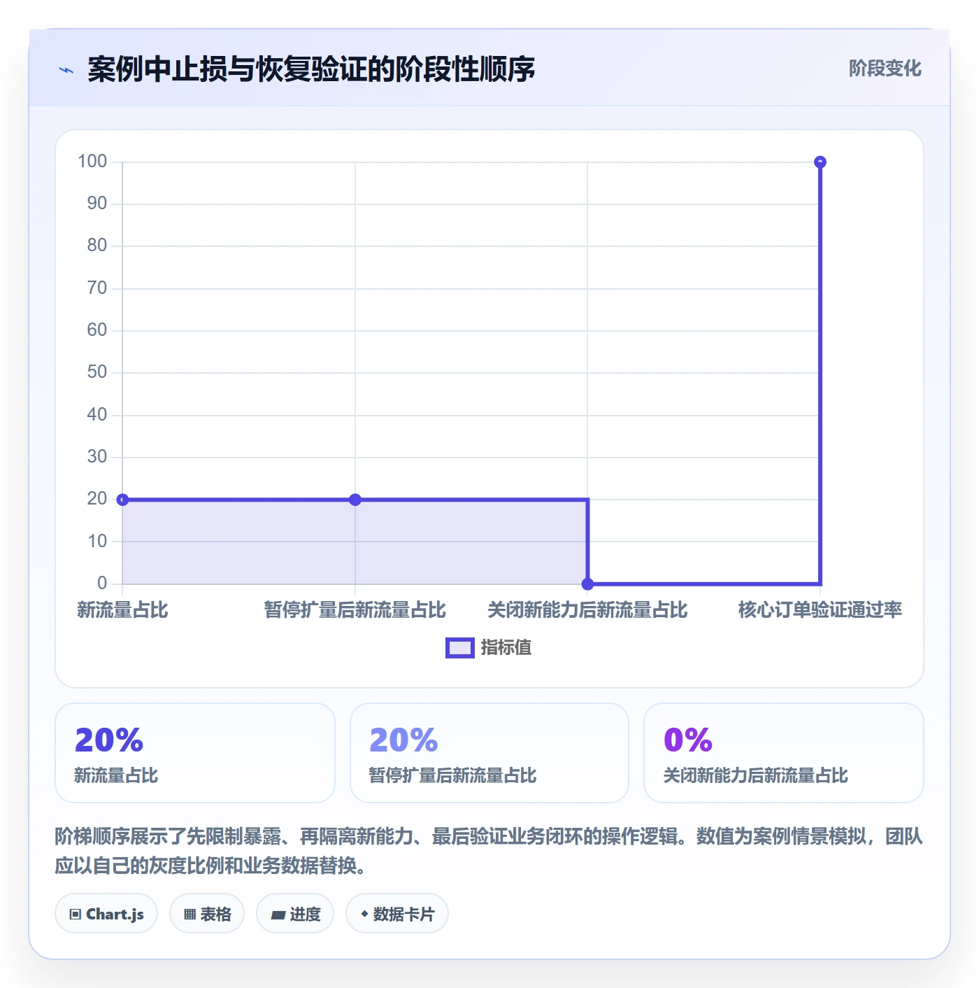Click the title 案例中止损与恢复验证的阶段性顺序

tap(311, 69)
